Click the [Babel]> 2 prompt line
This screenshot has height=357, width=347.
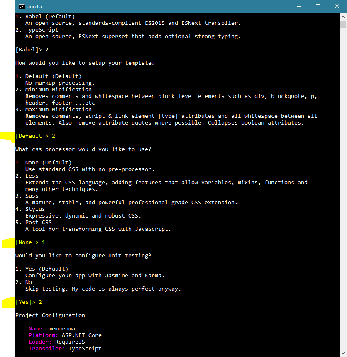pos(32,50)
